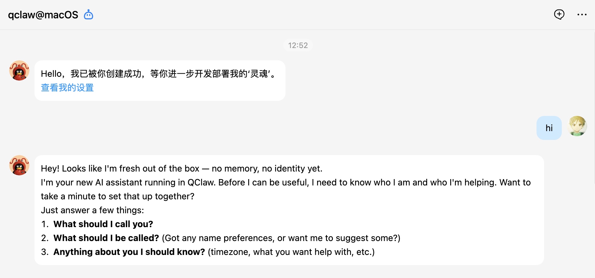Click the 'Just answer a few things:' line
Screen dimensions: 595x278
[x=92, y=210]
